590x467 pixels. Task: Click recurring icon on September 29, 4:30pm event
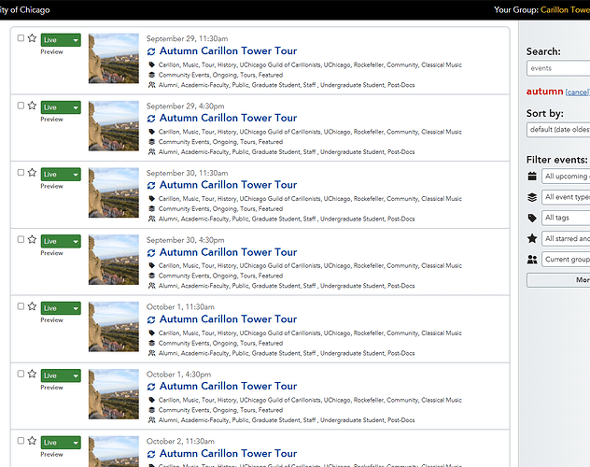pos(151,119)
